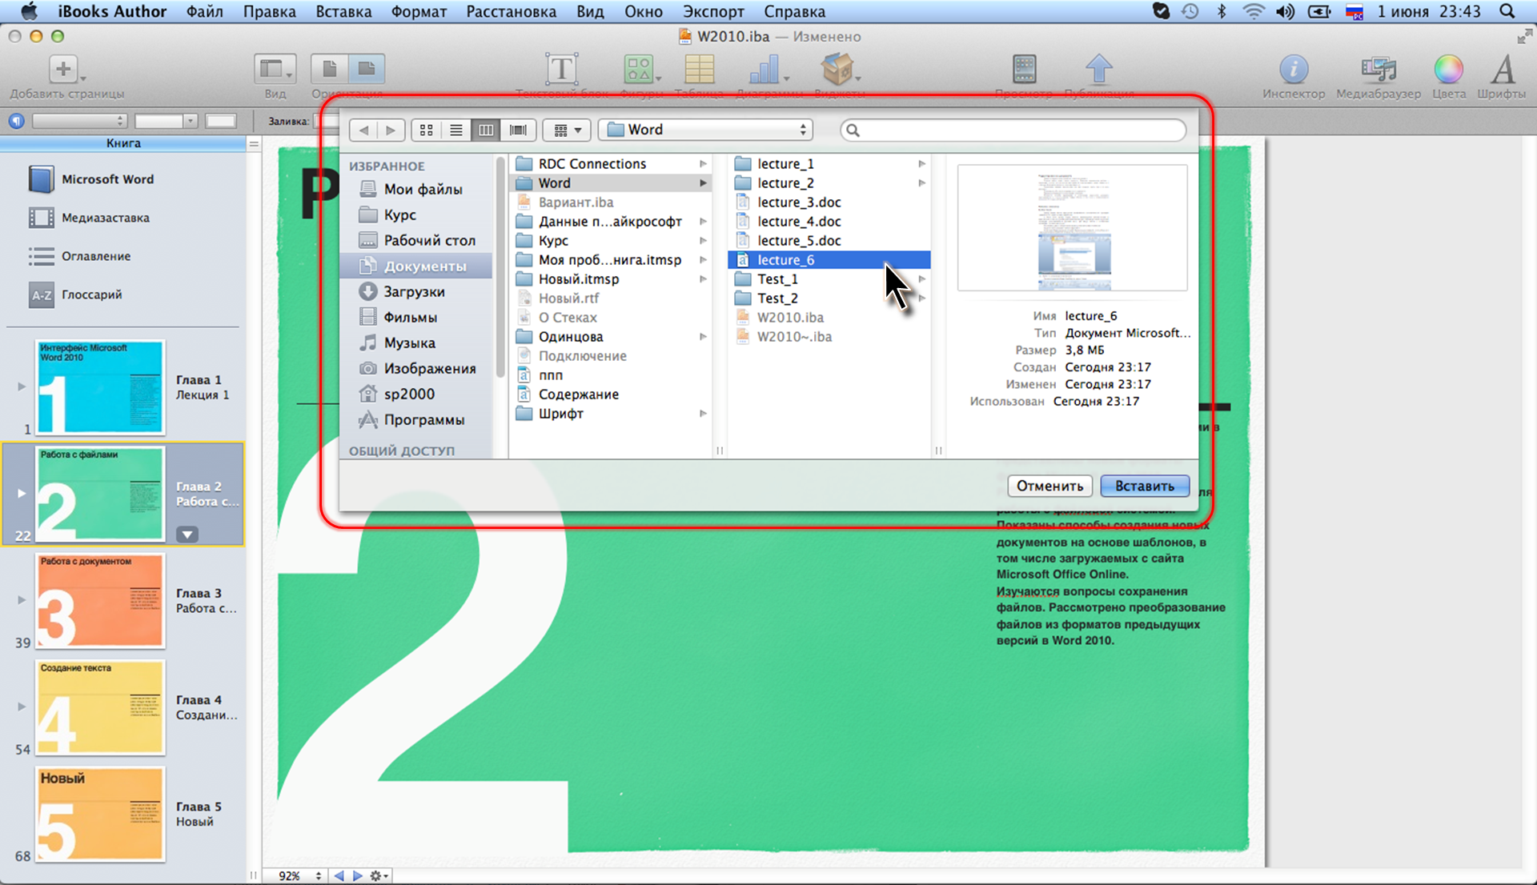Expand arrow of the Одинцова folder

pyautogui.click(x=703, y=337)
